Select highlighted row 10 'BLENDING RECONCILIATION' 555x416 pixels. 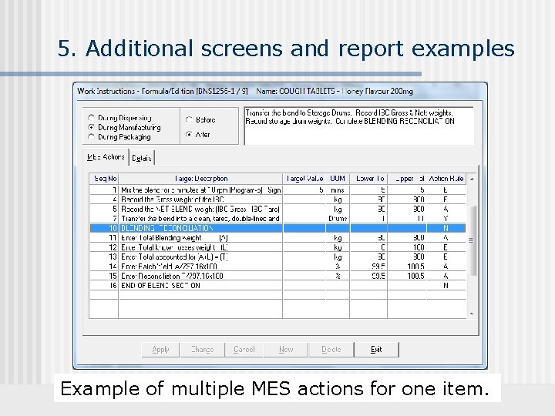[277, 228]
